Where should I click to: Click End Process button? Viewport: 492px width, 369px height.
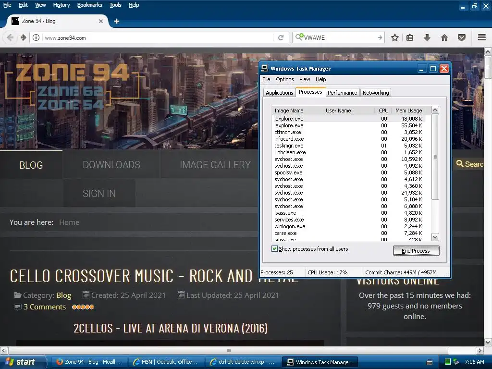[416, 251]
